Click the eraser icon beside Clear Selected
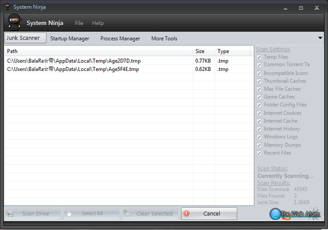Screen dimensions: 328x230 (127, 214)
